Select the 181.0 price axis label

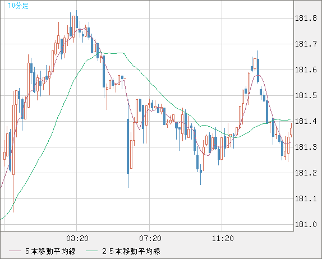[306, 224]
